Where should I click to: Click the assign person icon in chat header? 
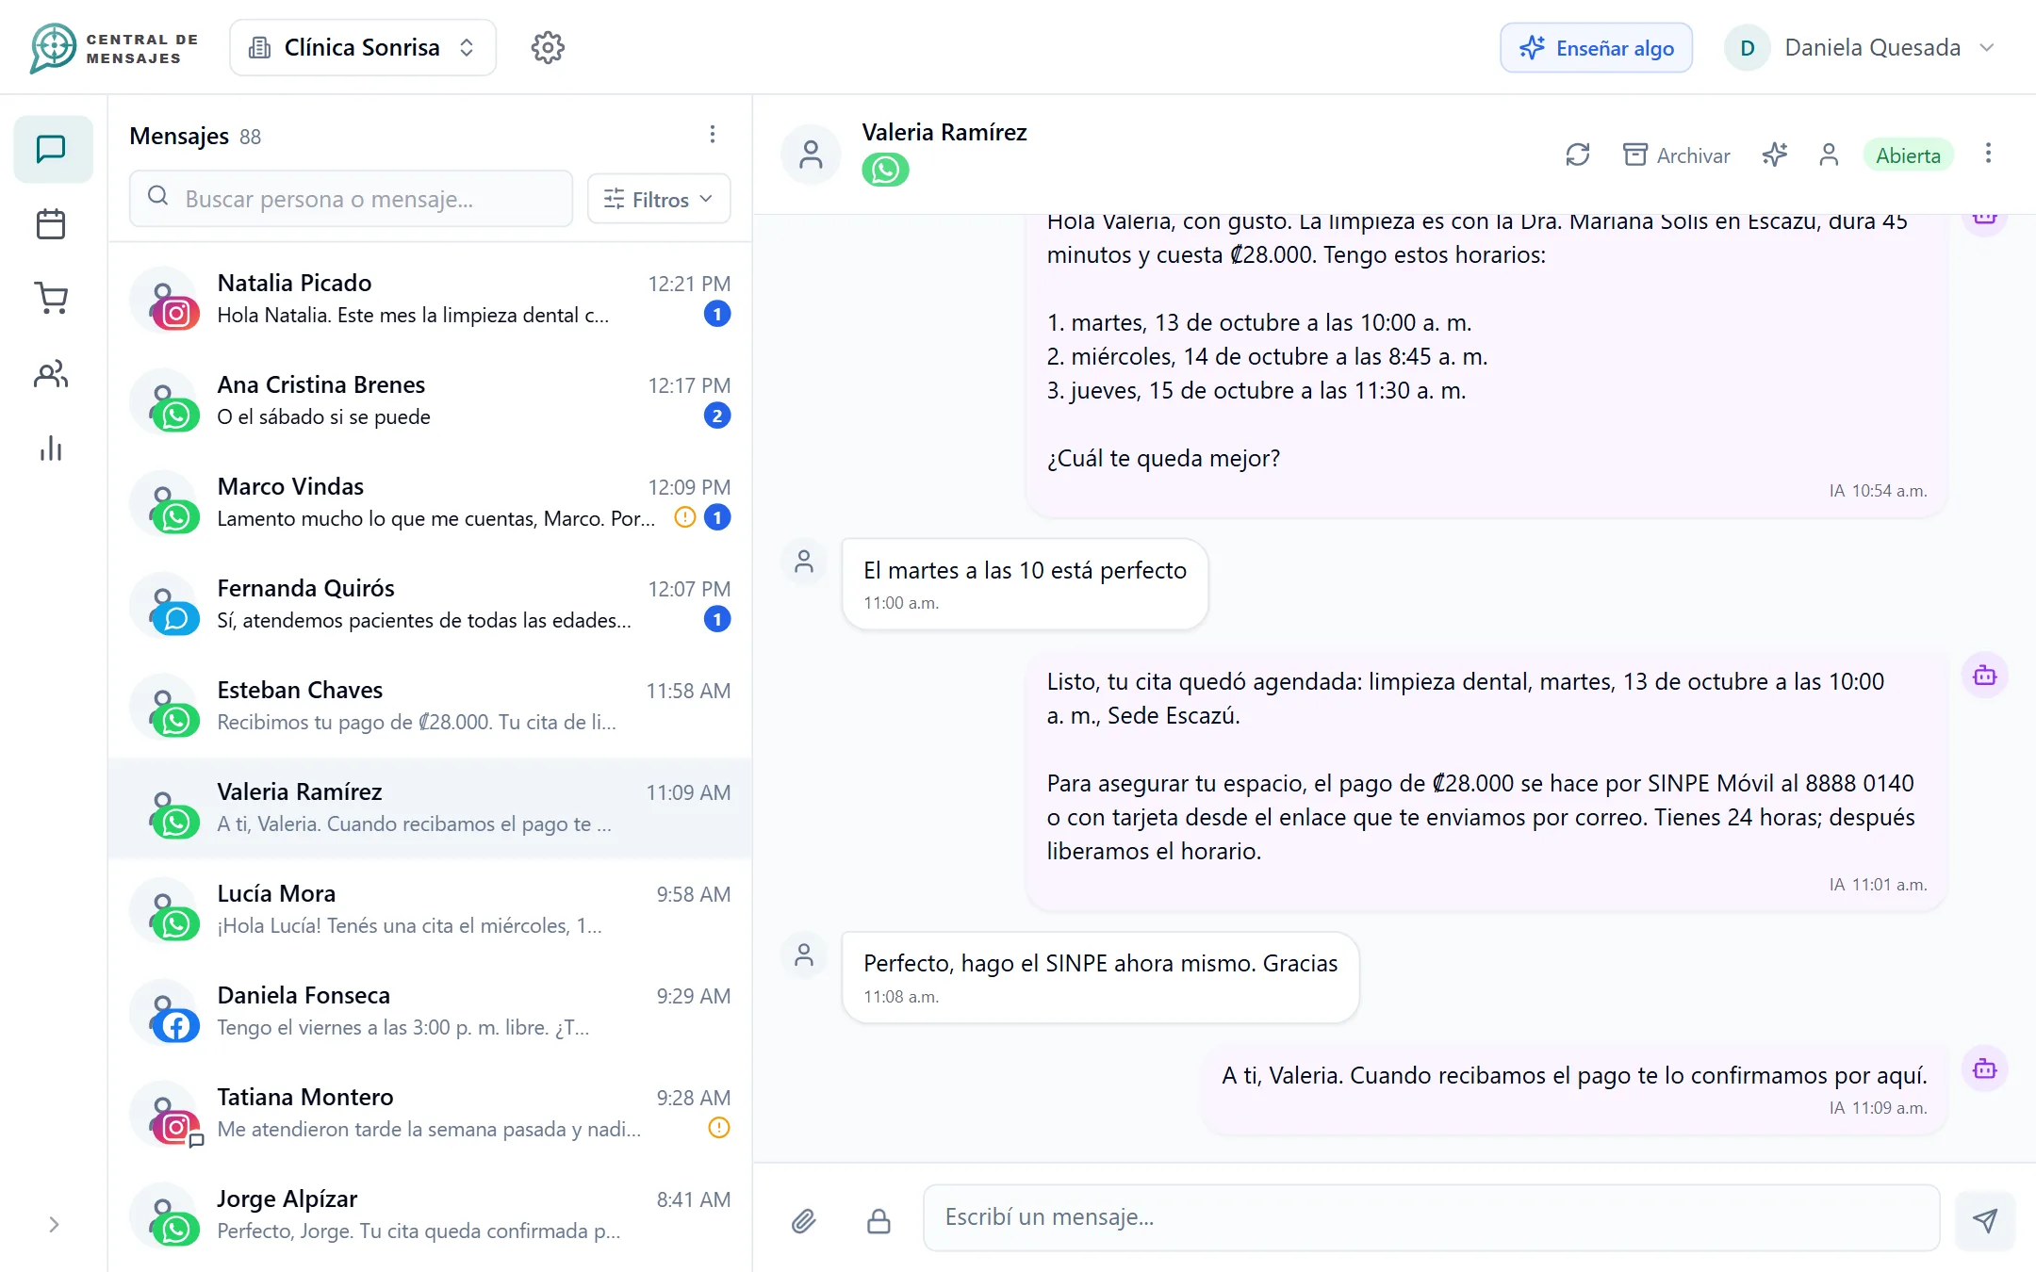1829,155
